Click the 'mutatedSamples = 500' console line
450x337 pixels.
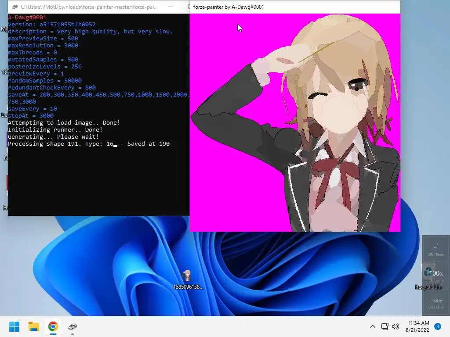click(43, 60)
